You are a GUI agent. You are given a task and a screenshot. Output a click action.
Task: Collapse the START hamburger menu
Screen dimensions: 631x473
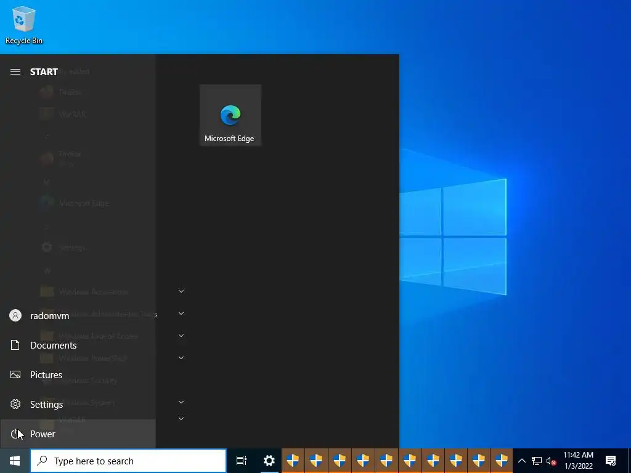click(15, 72)
